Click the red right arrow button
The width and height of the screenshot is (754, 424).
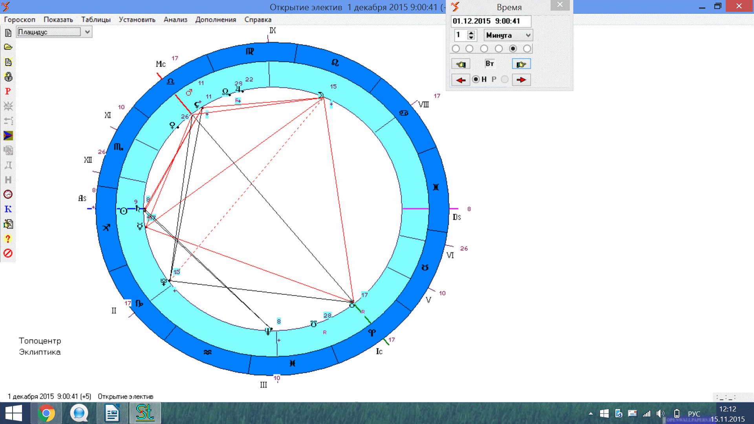pyautogui.click(x=521, y=80)
